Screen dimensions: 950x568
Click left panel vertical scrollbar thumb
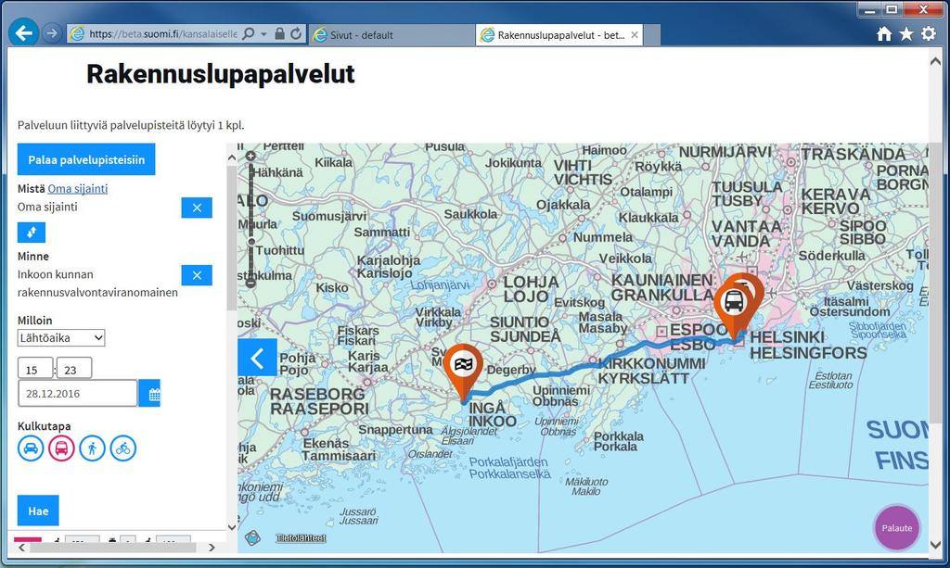point(231,238)
